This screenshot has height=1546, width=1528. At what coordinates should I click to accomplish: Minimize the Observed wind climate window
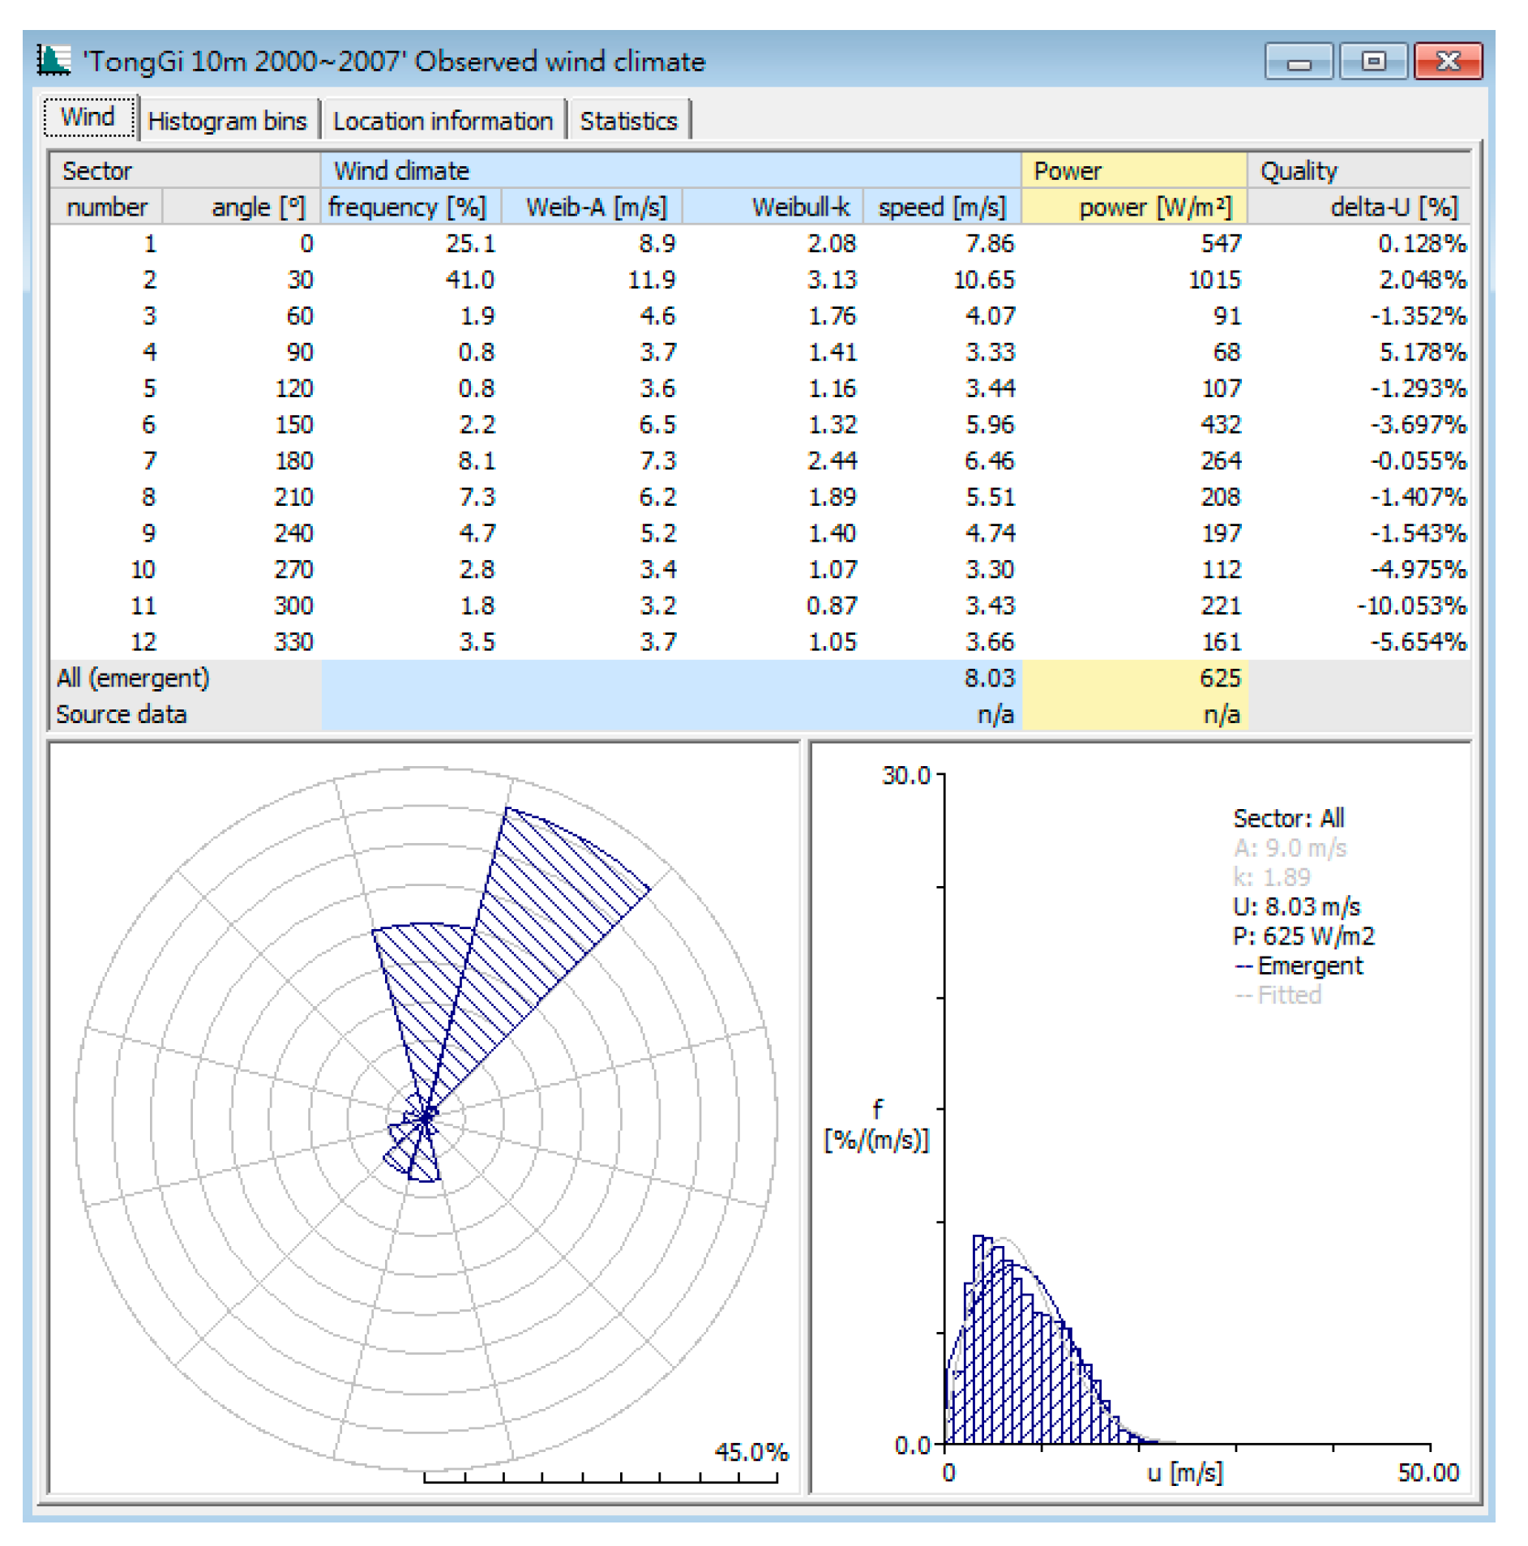tap(1297, 62)
